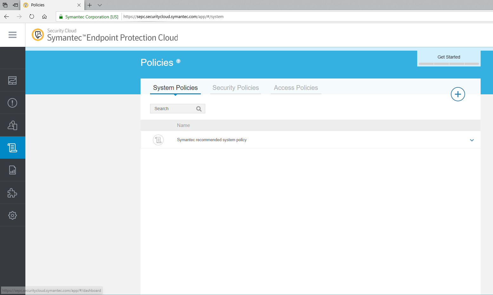Screen dimensions: 493x295
Task: Close the Policies browser tab
Action: tap(79, 5)
